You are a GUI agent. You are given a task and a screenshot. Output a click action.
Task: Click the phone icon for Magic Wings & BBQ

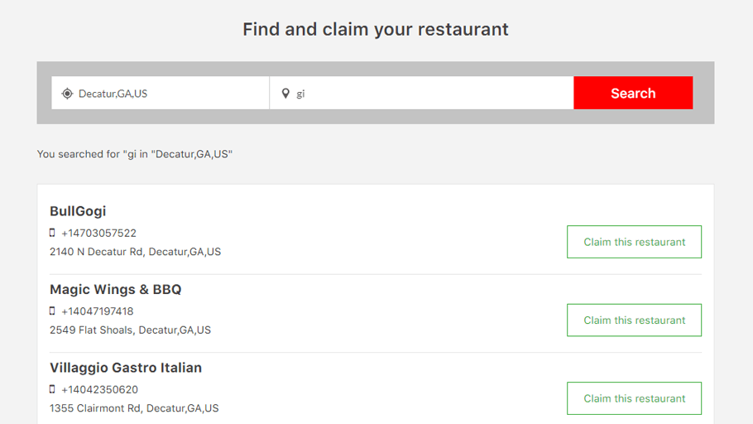point(52,311)
